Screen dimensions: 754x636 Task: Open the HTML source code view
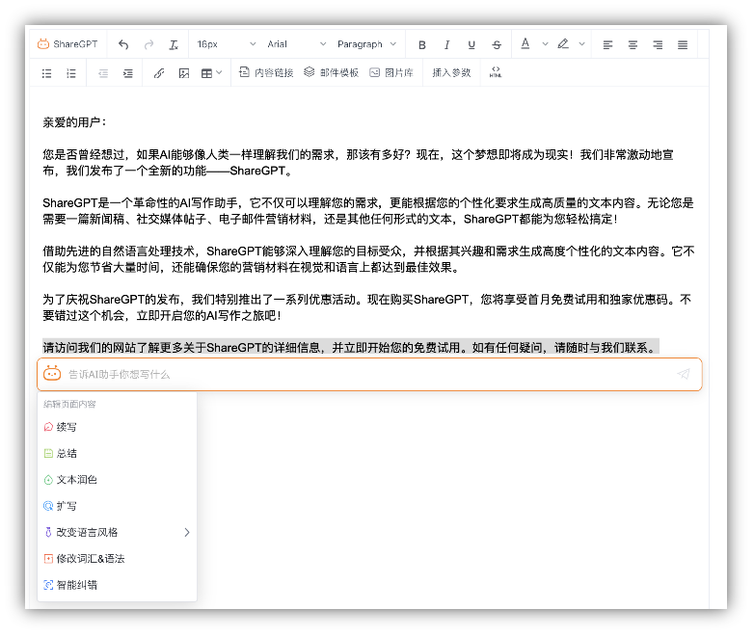pyautogui.click(x=496, y=72)
